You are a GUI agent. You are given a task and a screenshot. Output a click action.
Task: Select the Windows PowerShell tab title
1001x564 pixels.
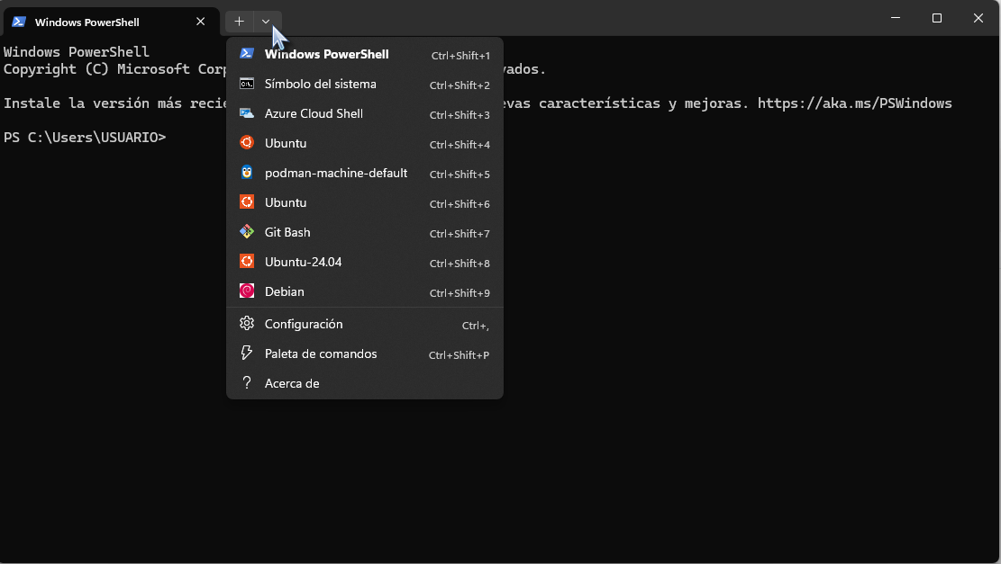tap(86, 22)
